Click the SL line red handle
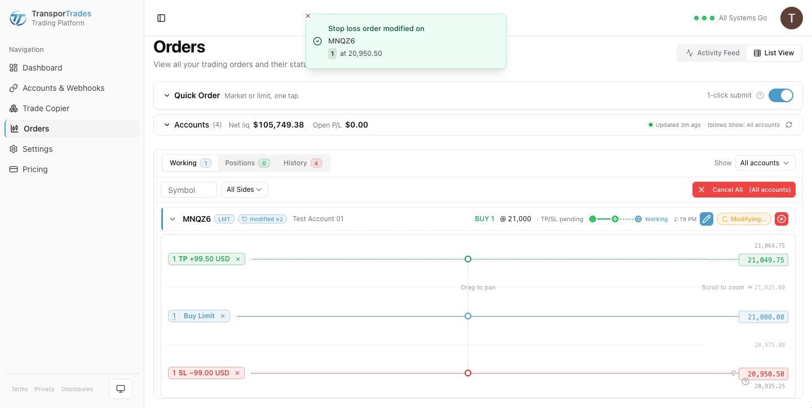This screenshot has height=408, width=812. point(468,373)
